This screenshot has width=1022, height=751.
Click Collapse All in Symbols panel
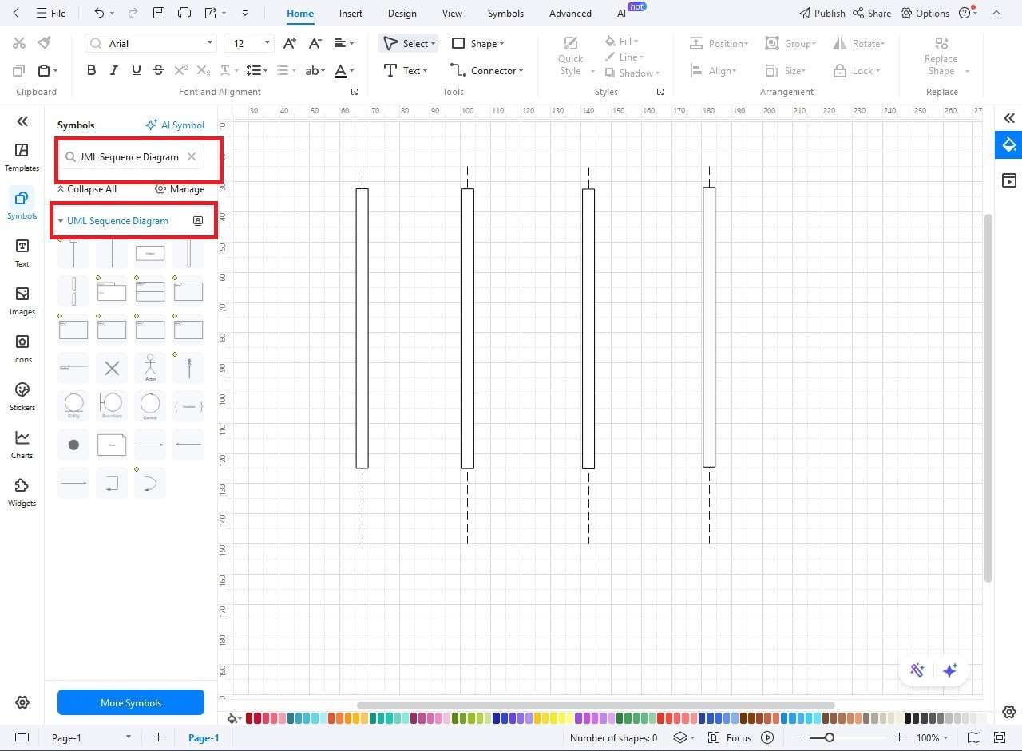tap(87, 189)
